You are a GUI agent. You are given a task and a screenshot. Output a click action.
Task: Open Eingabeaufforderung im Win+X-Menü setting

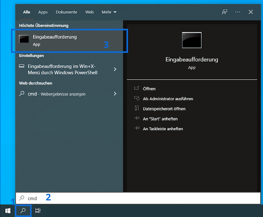tap(63, 69)
